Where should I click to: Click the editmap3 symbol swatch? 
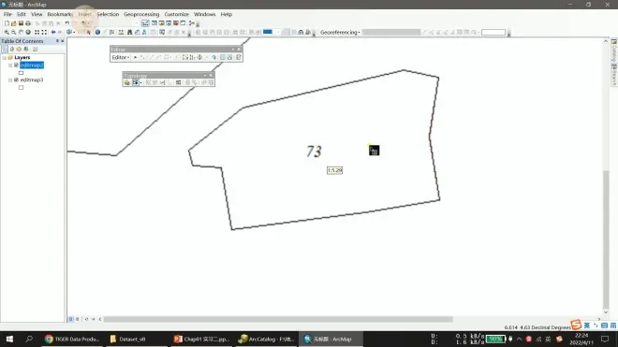tap(22, 87)
